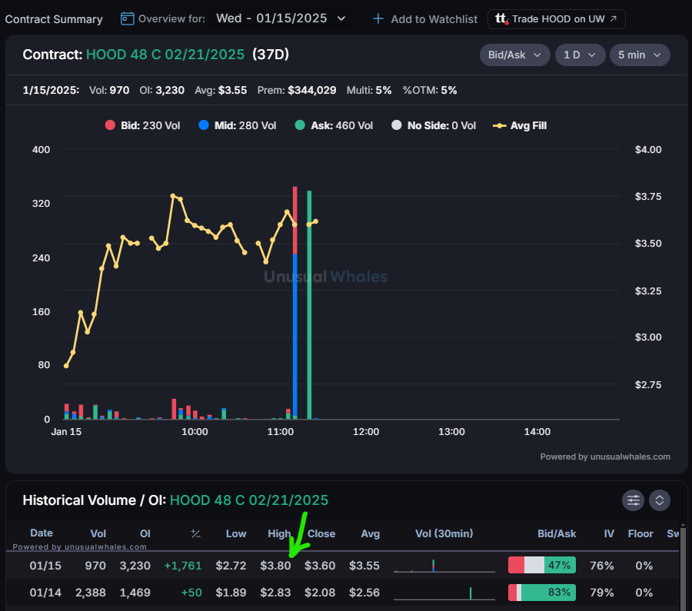Click the 76% IV value

[602, 566]
